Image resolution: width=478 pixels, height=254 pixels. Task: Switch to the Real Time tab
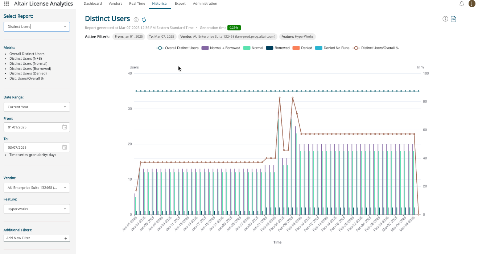click(x=137, y=4)
